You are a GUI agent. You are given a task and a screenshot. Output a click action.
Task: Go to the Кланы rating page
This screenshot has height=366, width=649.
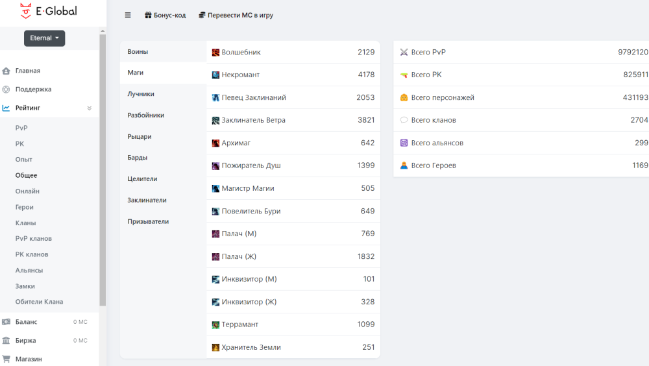pyautogui.click(x=26, y=223)
